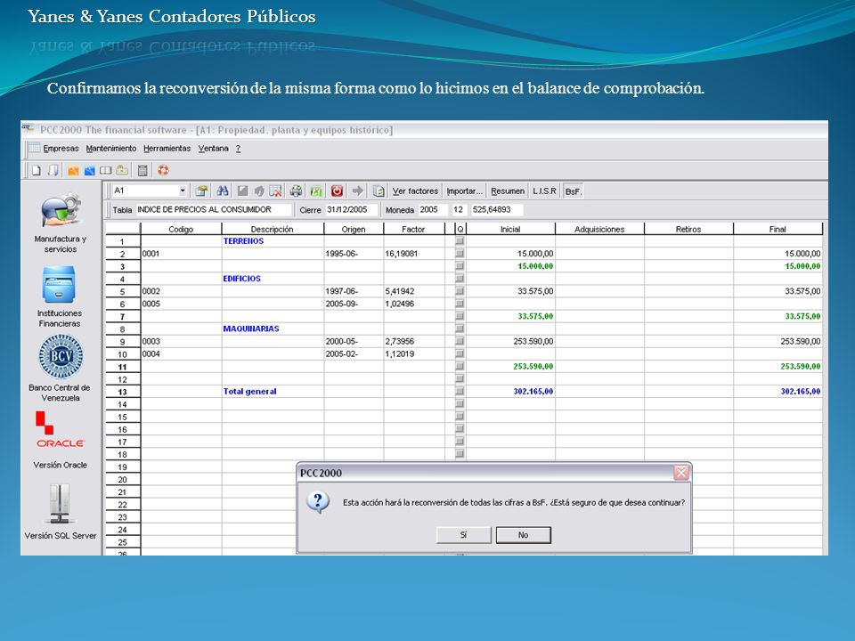Click the red power exit icon
This screenshot has width=855, height=641.
(x=337, y=191)
